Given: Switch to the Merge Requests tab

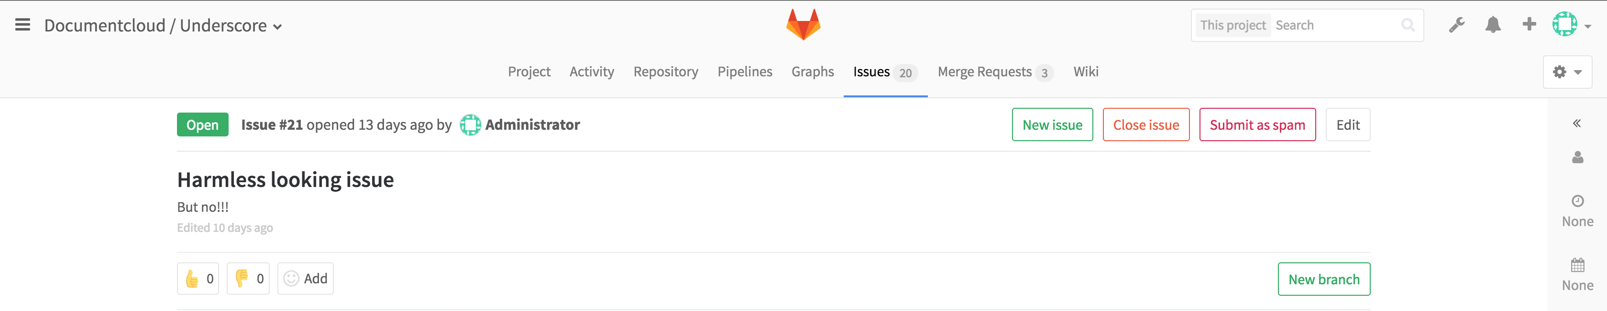Looking at the screenshot, I should [986, 72].
